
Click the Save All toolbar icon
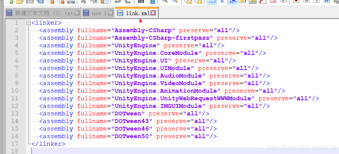click(x=40, y=2)
